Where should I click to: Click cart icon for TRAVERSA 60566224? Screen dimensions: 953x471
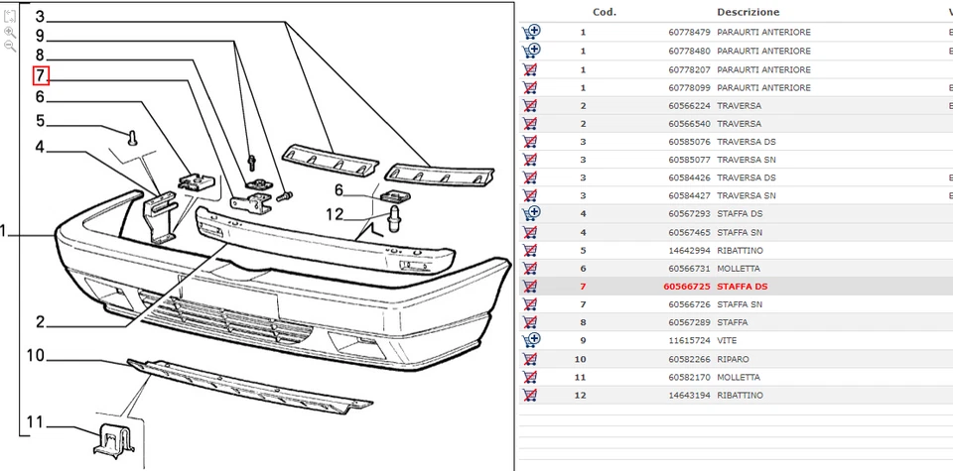coord(530,106)
